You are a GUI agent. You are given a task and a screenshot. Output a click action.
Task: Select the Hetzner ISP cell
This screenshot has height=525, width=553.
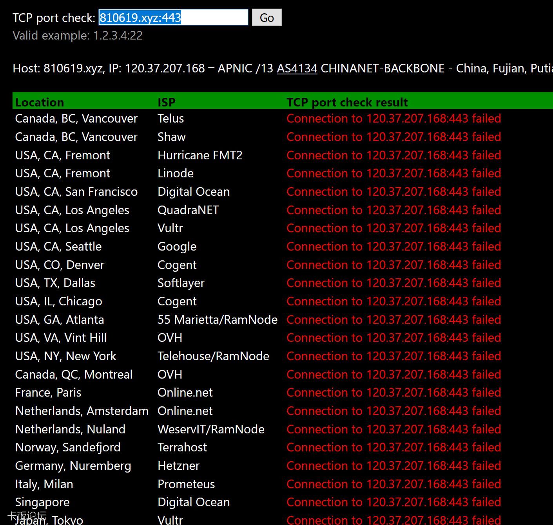[x=178, y=466]
